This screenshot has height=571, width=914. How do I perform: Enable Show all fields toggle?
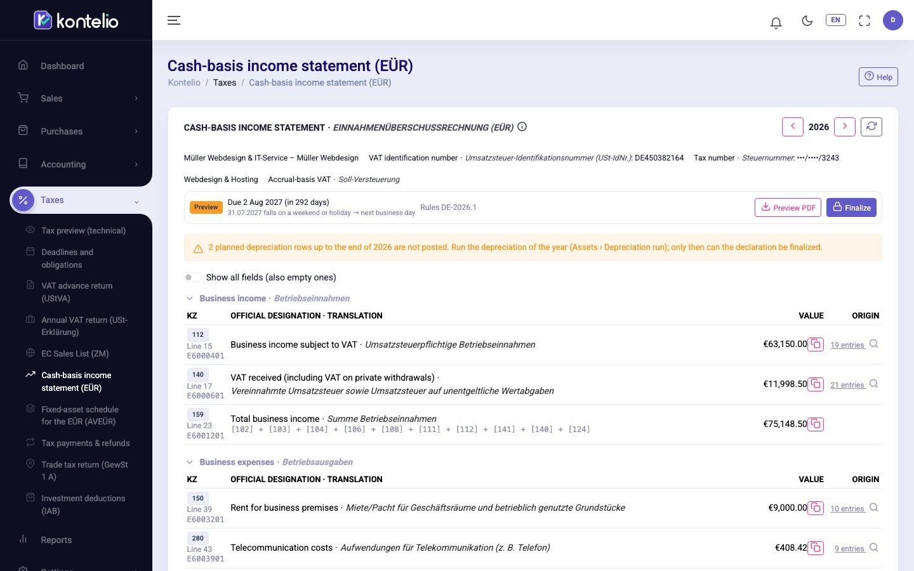click(192, 277)
